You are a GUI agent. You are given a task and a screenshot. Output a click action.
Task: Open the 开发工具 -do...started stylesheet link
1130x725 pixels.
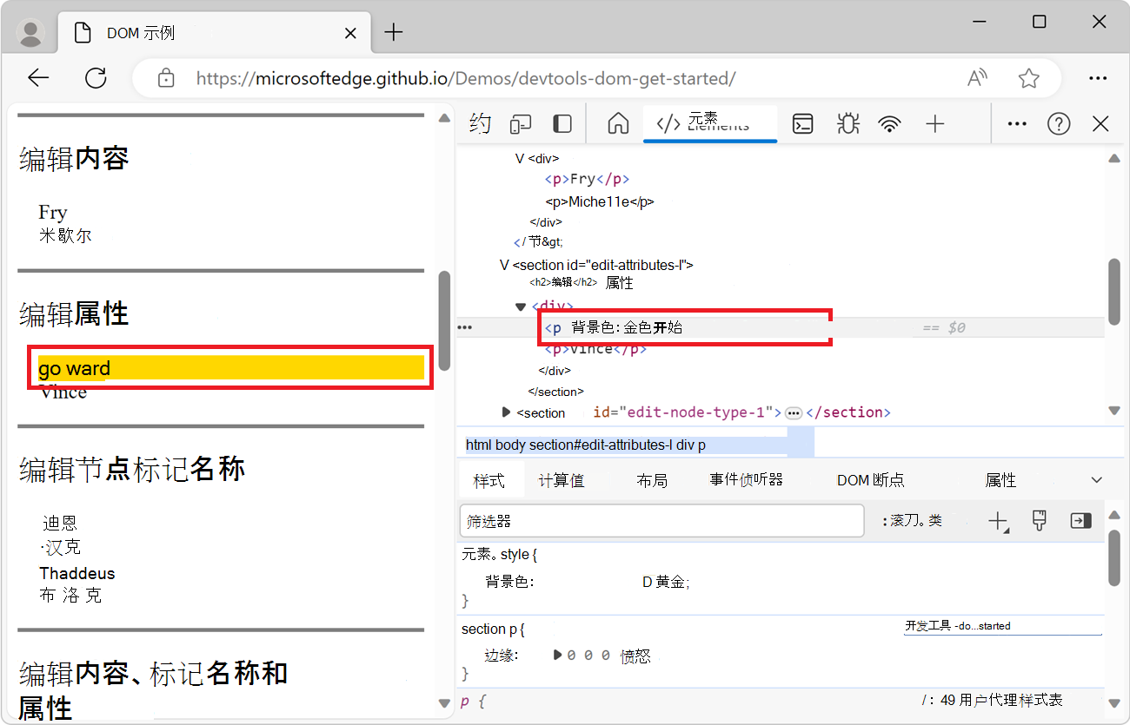tap(957, 625)
